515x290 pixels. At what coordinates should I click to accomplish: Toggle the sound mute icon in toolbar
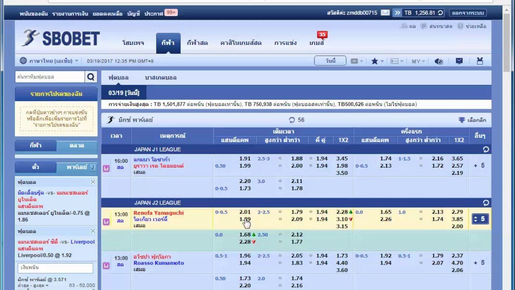[439, 61]
